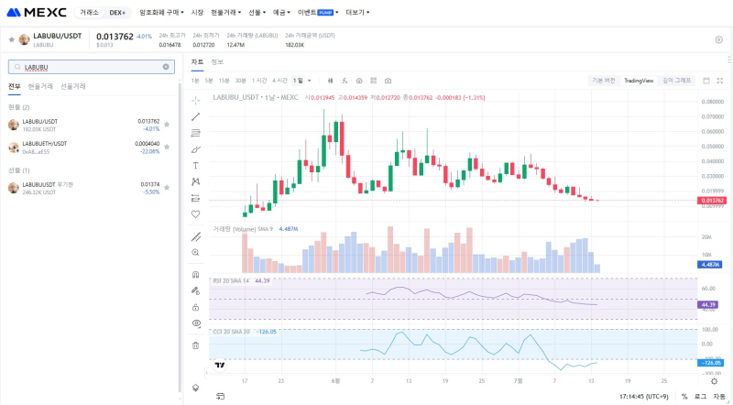Viewport: 733px width, 405px height.
Task: Select the crosshair cursor tool
Action: point(196,101)
